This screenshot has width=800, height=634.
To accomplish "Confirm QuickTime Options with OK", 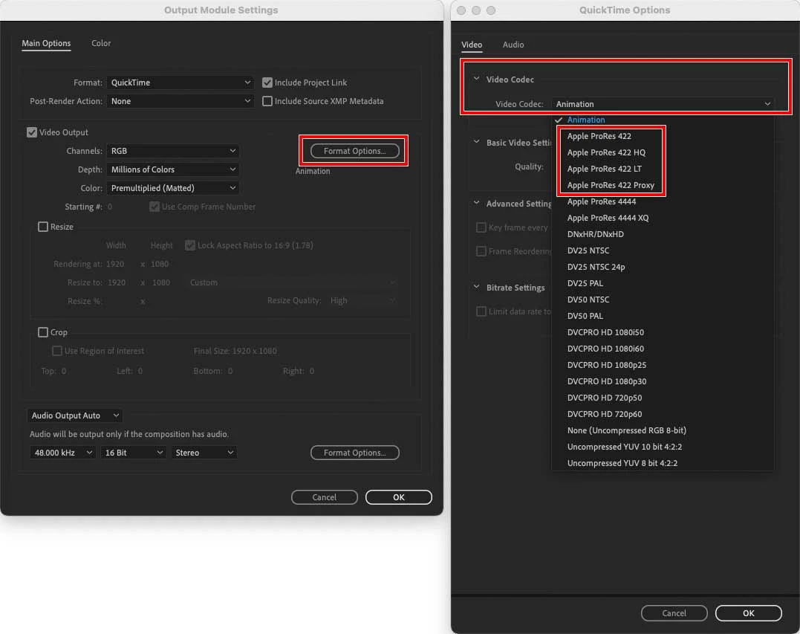I will (x=749, y=613).
